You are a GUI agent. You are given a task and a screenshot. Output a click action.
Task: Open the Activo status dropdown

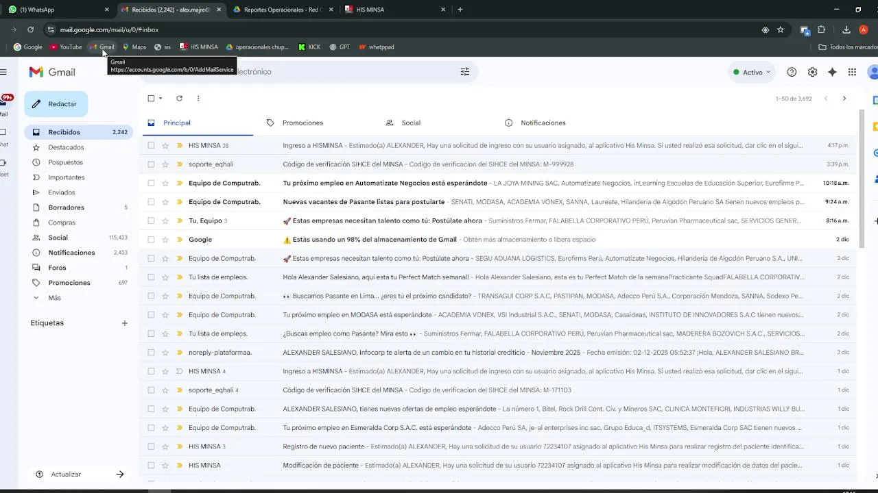point(752,72)
